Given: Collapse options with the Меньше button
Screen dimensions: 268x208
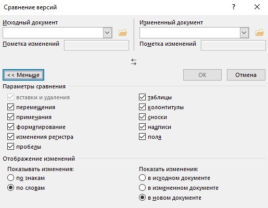Looking at the screenshot, I should pyautogui.click(x=23, y=75).
